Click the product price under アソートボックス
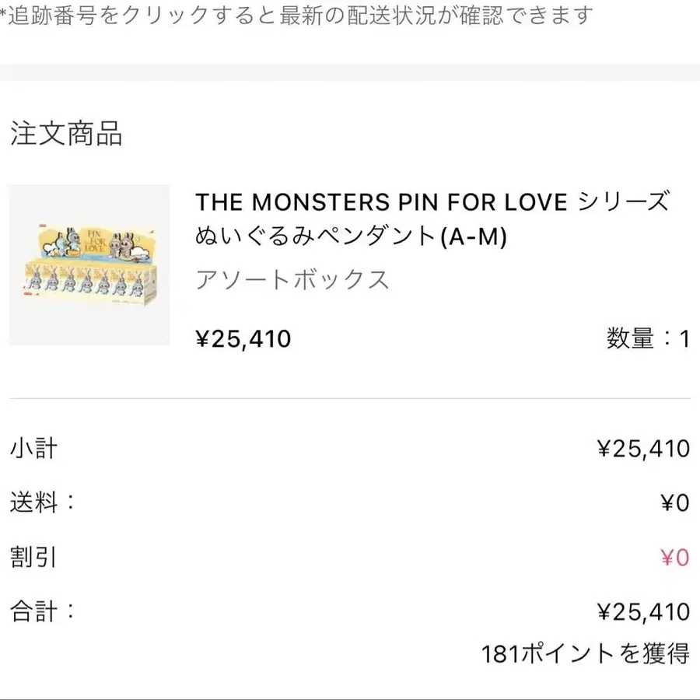 (243, 339)
